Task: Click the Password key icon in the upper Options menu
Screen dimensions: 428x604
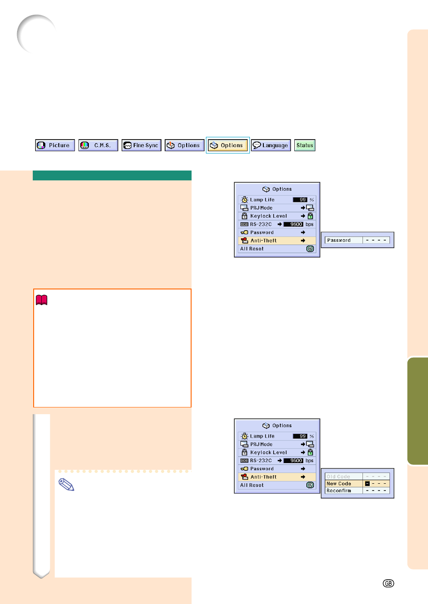Action: click(x=244, y=232)
